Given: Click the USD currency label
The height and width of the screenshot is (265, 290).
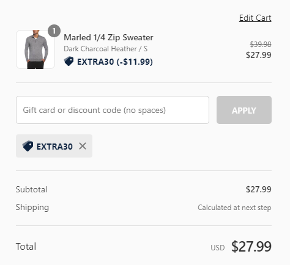Looking at the screenshot, I should (x=218, y=248).
